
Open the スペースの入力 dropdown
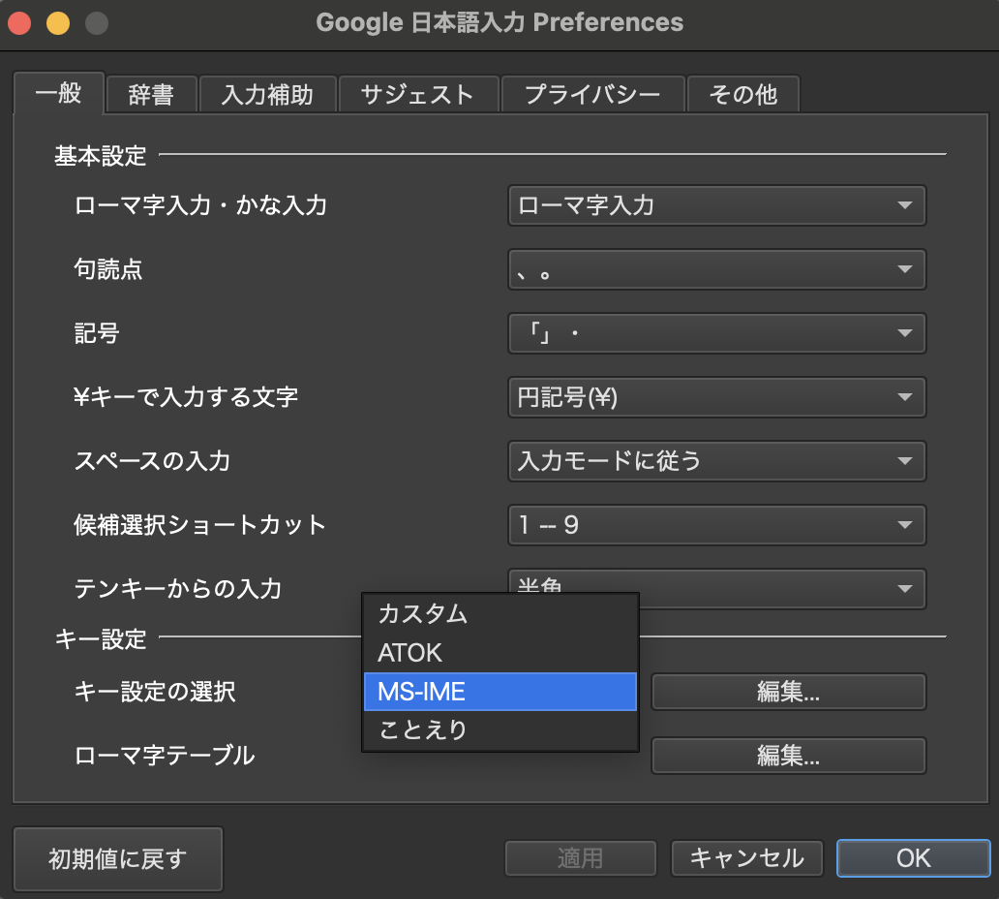(716, 461)
